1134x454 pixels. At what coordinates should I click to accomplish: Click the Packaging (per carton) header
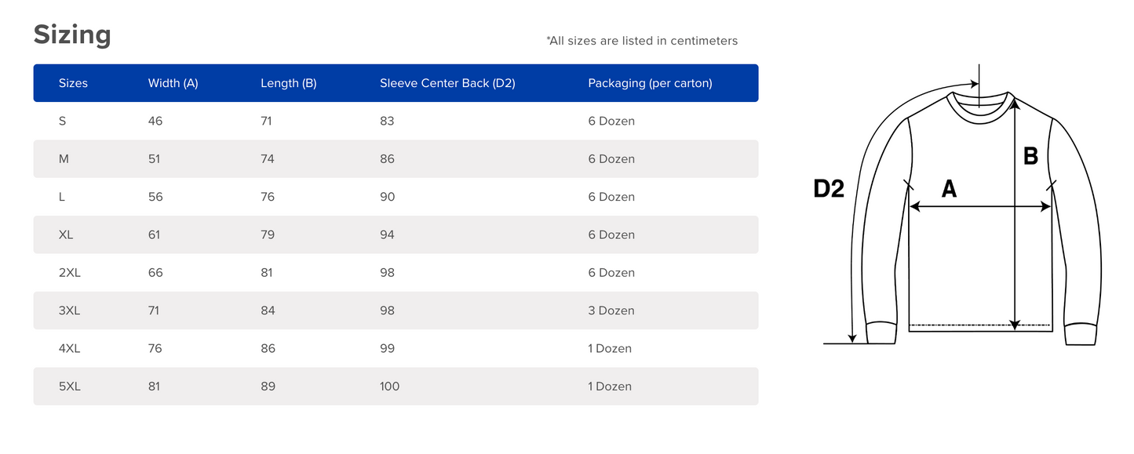(x=650, y=83)
